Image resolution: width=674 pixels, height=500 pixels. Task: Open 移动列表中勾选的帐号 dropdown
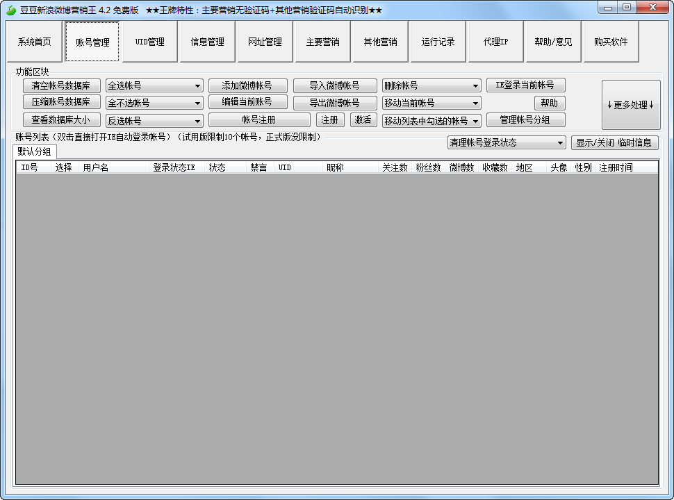pos(431,121)
